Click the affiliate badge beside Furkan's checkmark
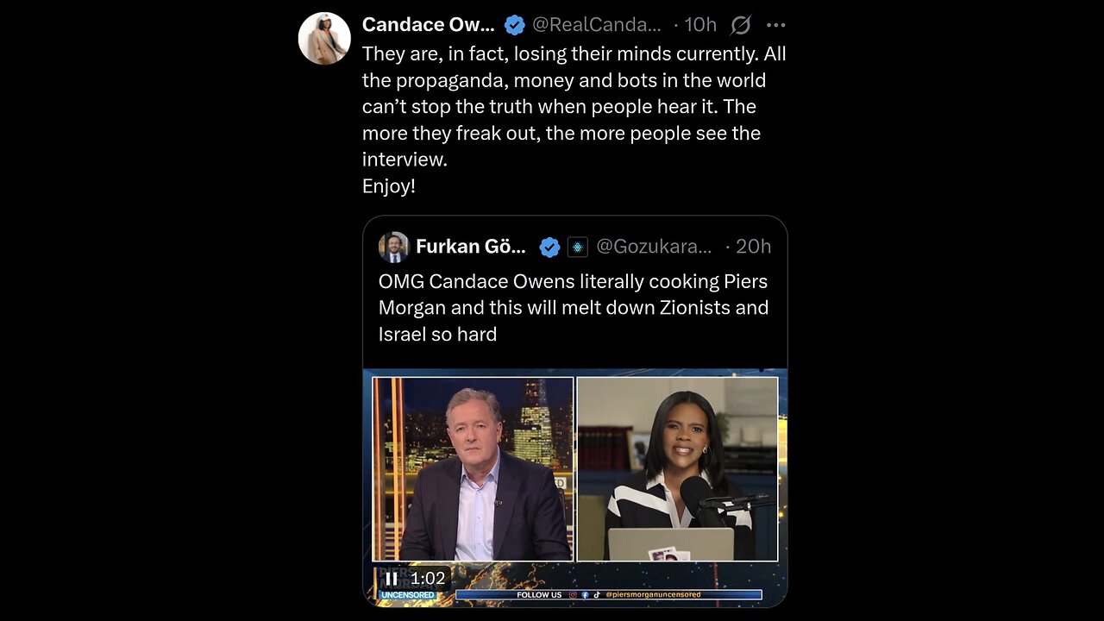The width and height of the screenshot is (1104, 621). 577,248
